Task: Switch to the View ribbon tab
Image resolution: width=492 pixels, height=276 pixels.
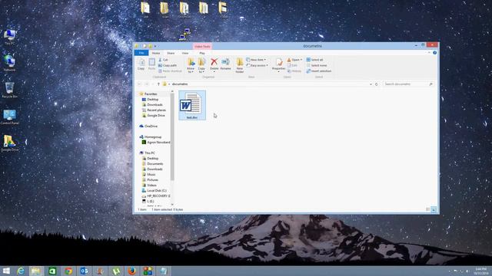Action: click(x=185, y=53)
